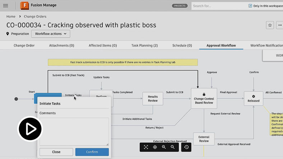Zoom out of the workflow diagram
283x159 pixels.
point(173,147)
